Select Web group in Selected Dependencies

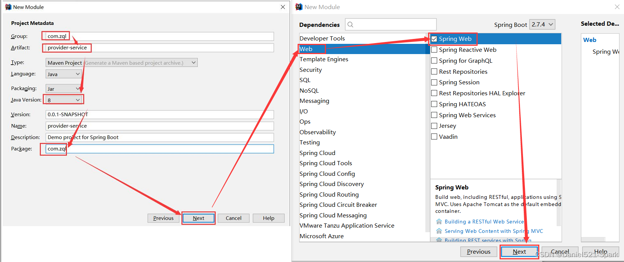pos(590,40)
